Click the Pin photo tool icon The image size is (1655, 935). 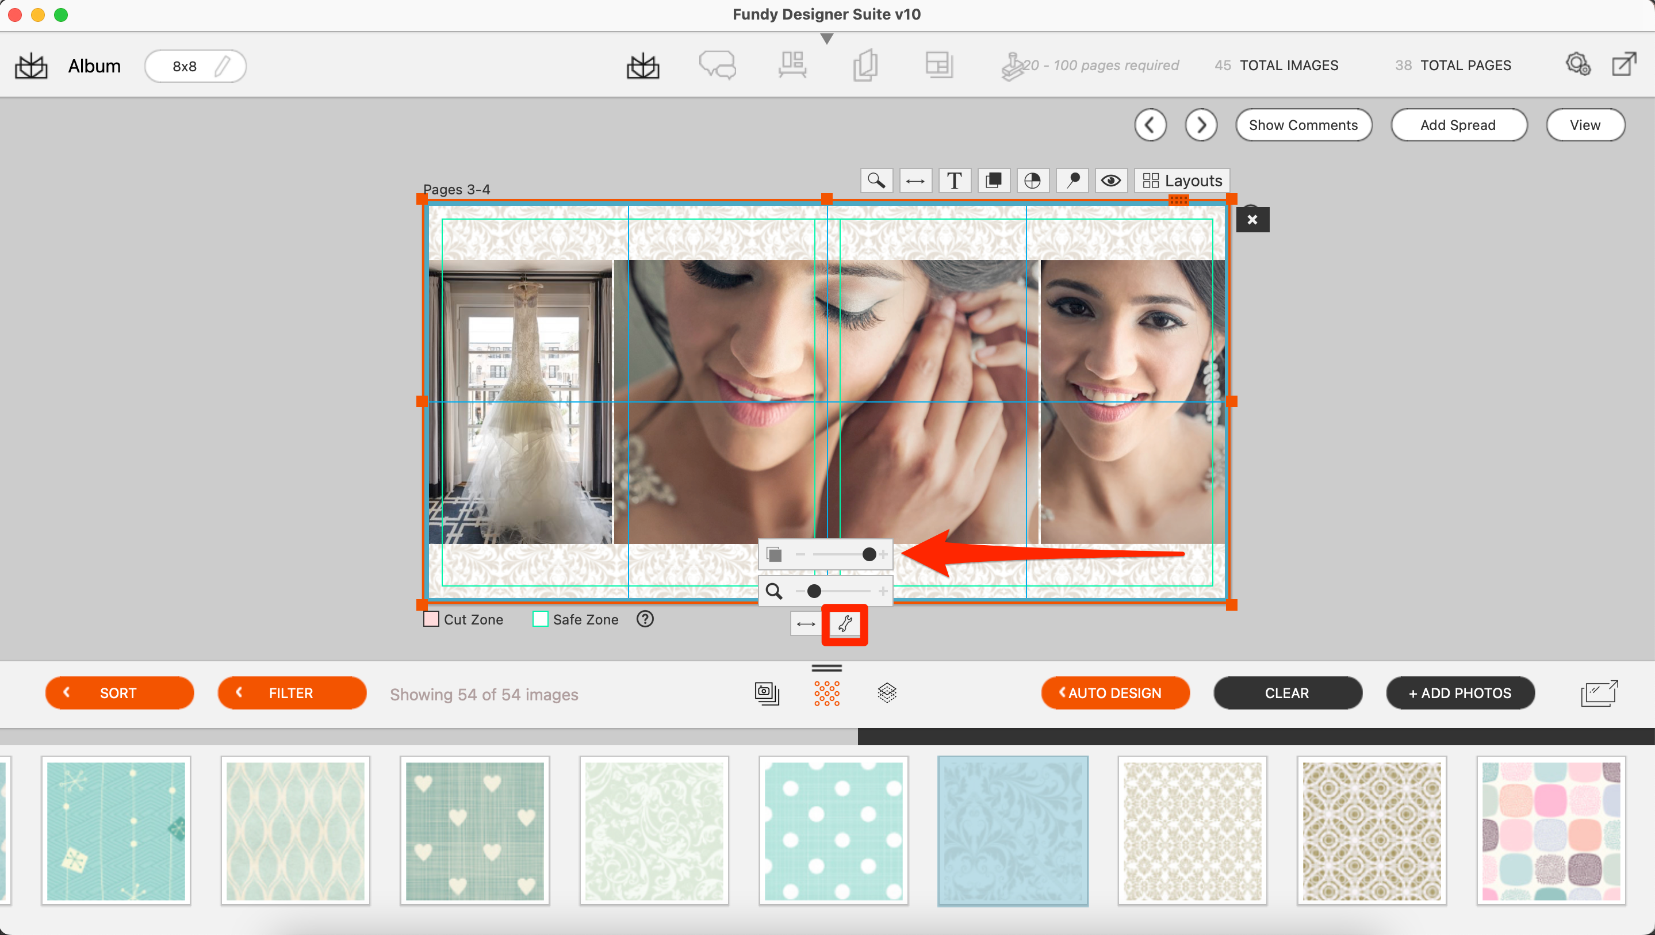point(1072,181)
